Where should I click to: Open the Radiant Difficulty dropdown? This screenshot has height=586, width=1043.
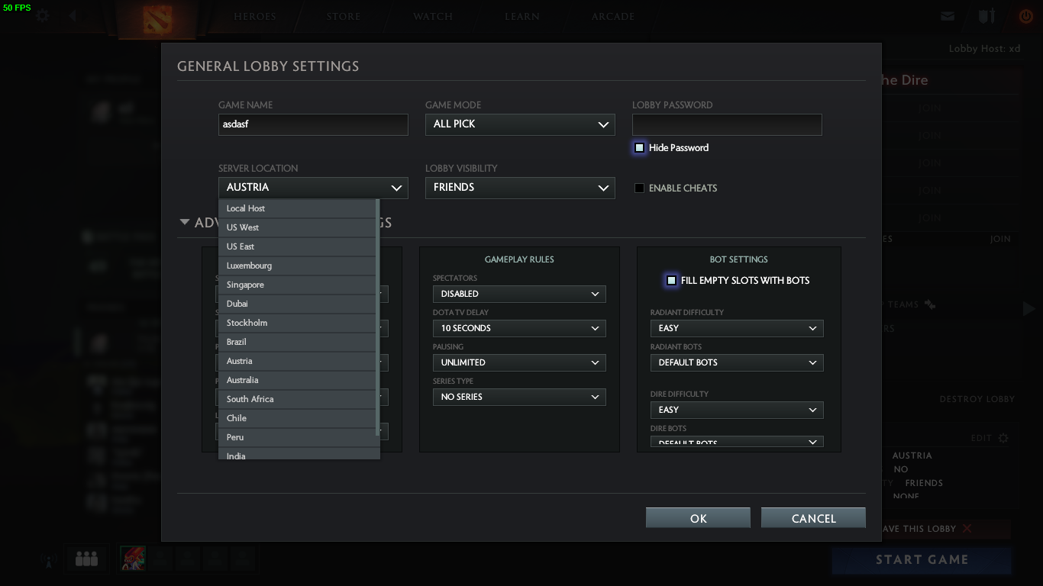(737, 328)
